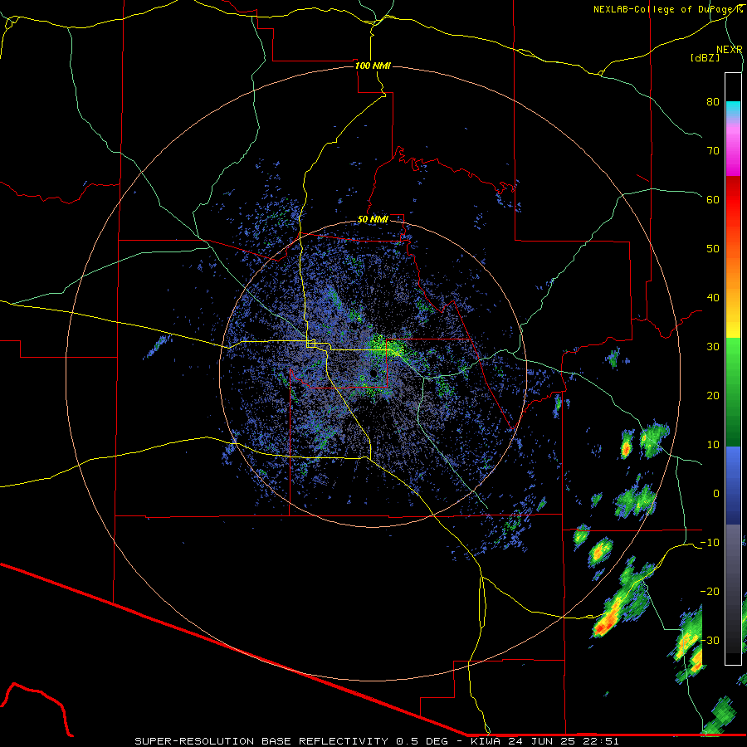Viewport: 747px width, 747px height.
Task: Click the SUPER-RESOLUTION BASE REFLECTIVITY caption
Action: click(x=261, y=741)
